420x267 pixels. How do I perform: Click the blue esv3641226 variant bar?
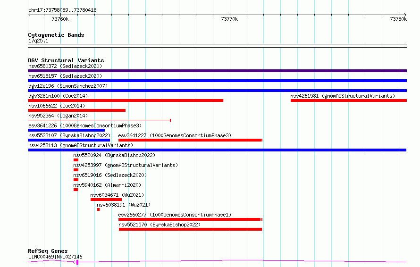(66, 130)
